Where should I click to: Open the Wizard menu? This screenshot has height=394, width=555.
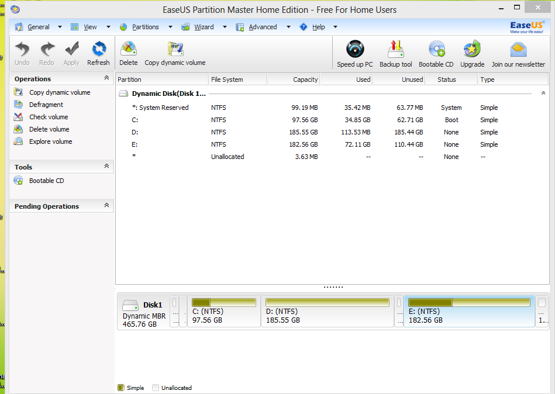[x=204, y=27]
